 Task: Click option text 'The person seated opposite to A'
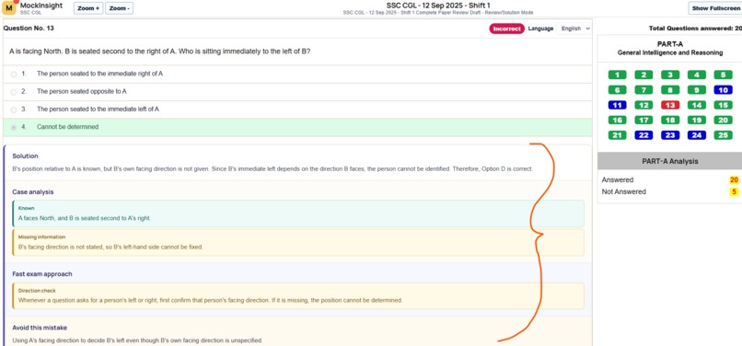pos(81,91)
